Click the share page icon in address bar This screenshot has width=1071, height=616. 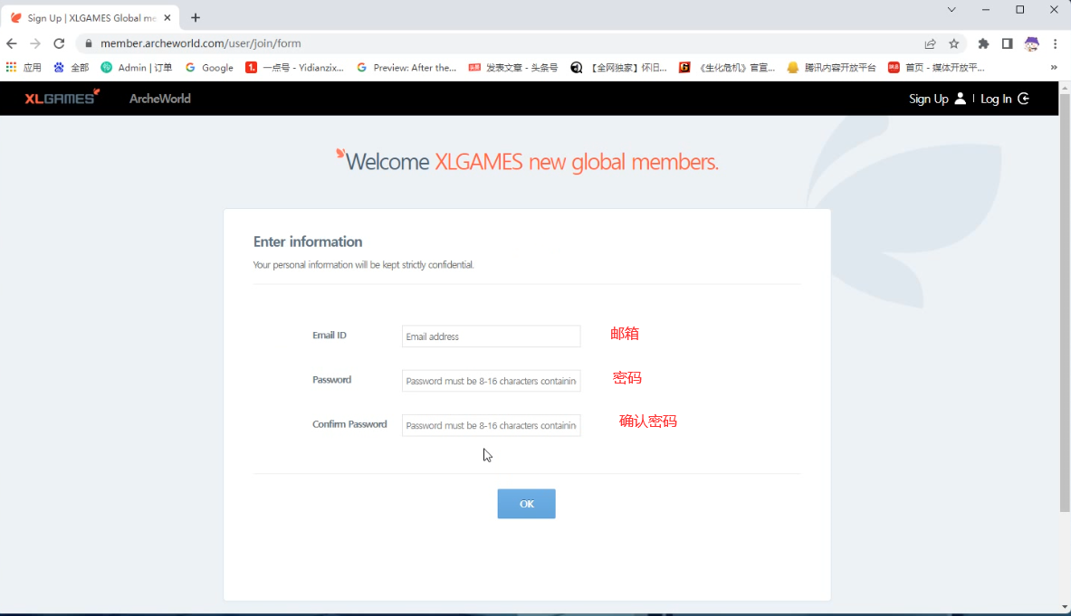[x=930, y=43]
